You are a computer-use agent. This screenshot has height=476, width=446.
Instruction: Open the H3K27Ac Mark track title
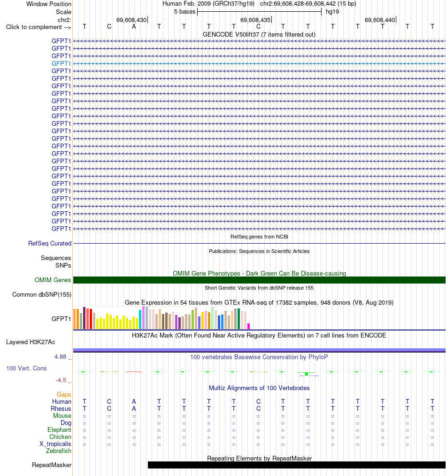[x=259, y=335]
